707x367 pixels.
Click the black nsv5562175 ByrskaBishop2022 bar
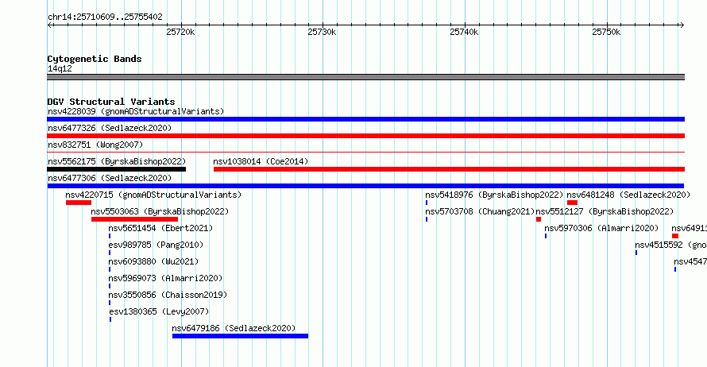tap(116, 169)
